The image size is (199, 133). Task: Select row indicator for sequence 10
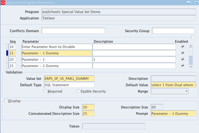pos(7,47)
